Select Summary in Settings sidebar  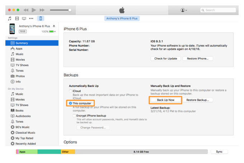pyautogui.click(x=32, y=43)
